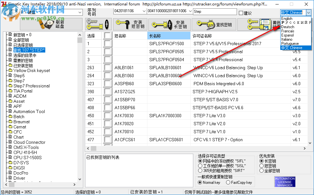Click the install long key (安装长密钥) icon

(169, 24)
